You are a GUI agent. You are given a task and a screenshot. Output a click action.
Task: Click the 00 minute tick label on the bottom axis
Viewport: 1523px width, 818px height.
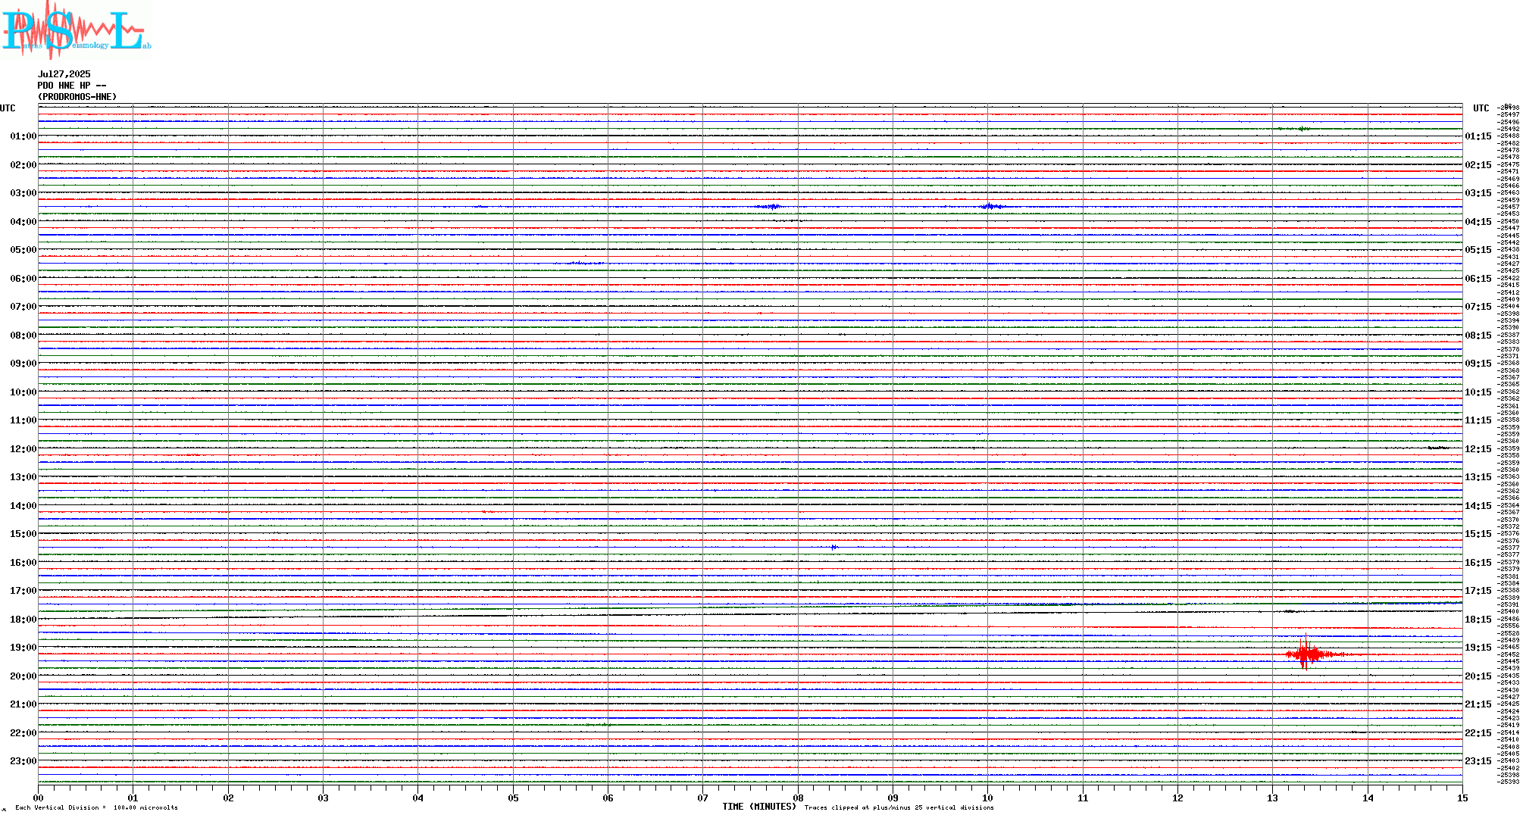[39, 798]
